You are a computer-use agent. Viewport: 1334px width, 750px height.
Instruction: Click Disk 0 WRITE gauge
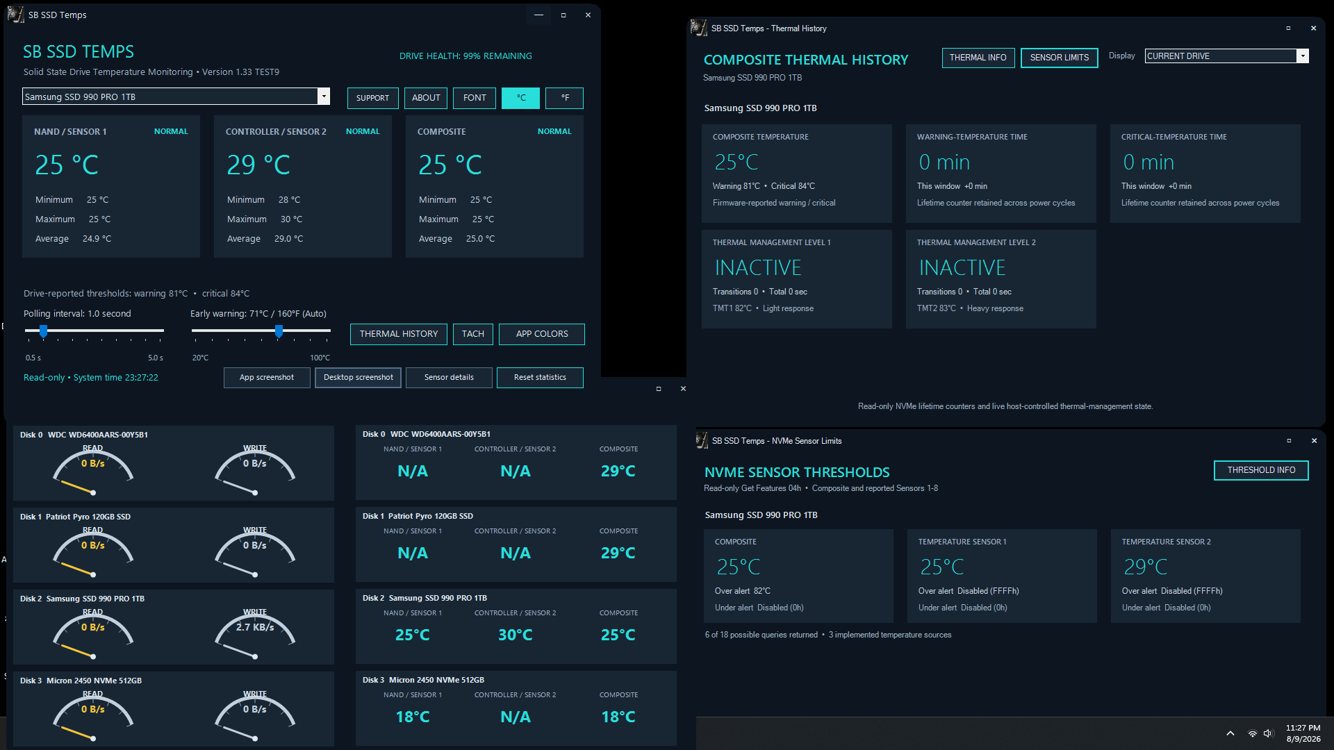255,470
